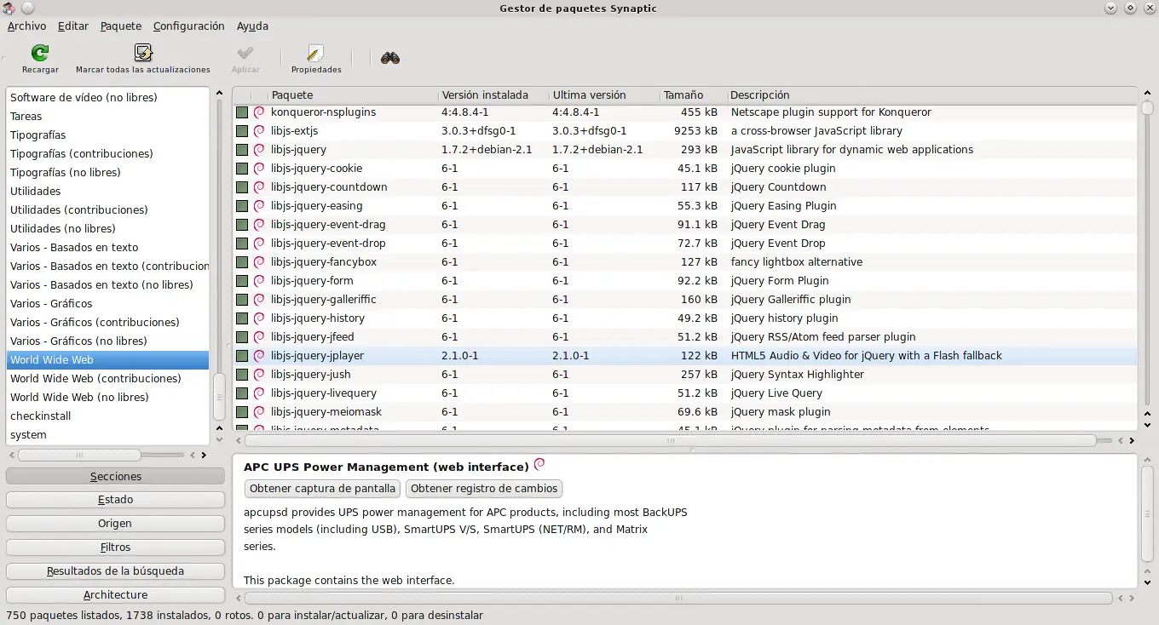Click the Origen filter button
The height and width of the screenshot is (625, 1159).
pyautogui.click(x=115, y=524)
